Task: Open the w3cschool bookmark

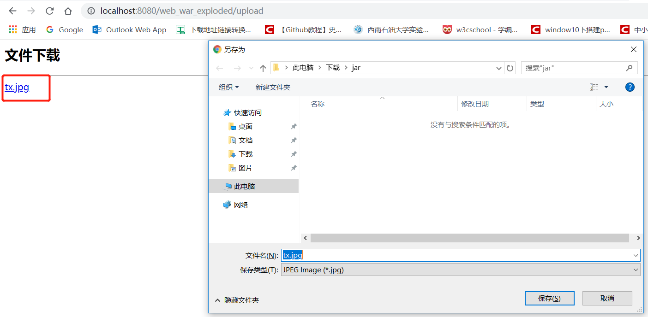Action: click(x=480, y=29)
